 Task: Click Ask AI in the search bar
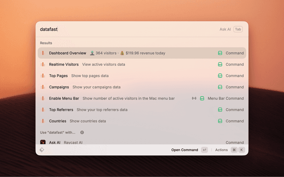(x=225, y=29)
